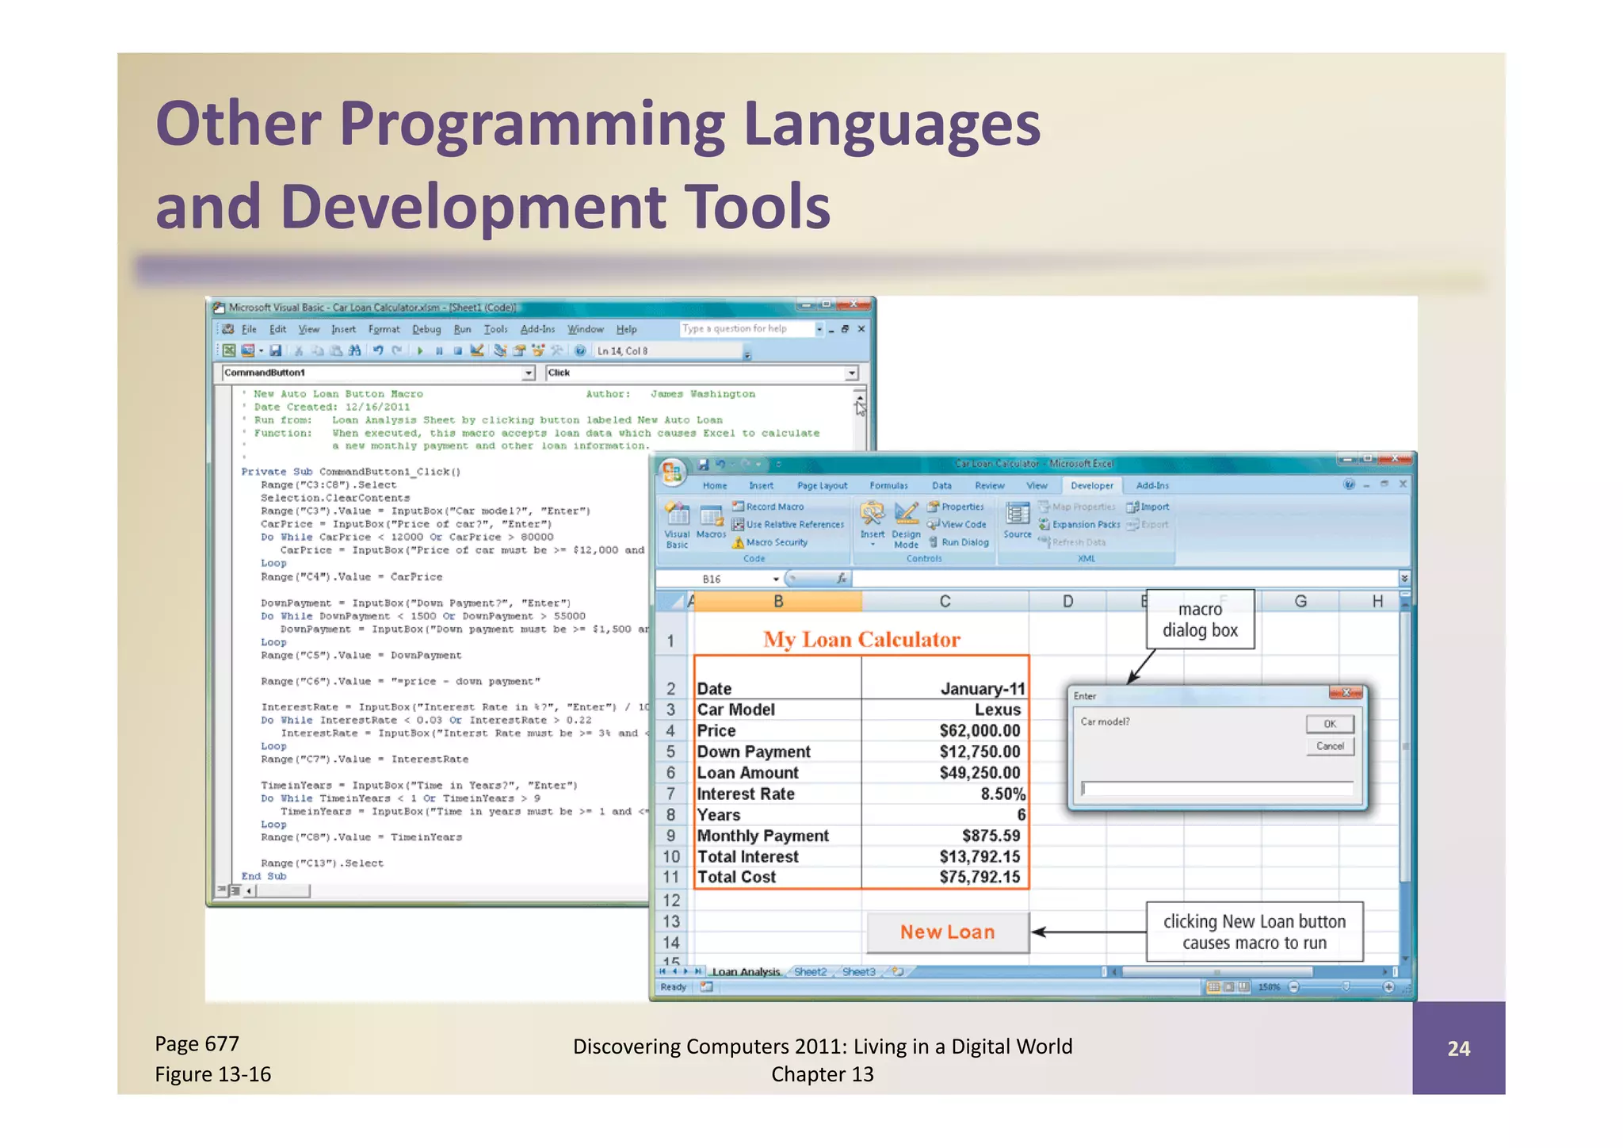Click Undo icon in Visual Basic toolbar
Image resolution: width=1623 pixels, height=1148 pixels.
(x=378, y=350)
